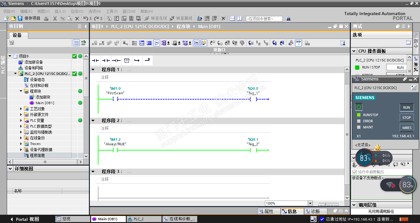Click the download to device icon
420x223 pixels.
pos(117,18)
